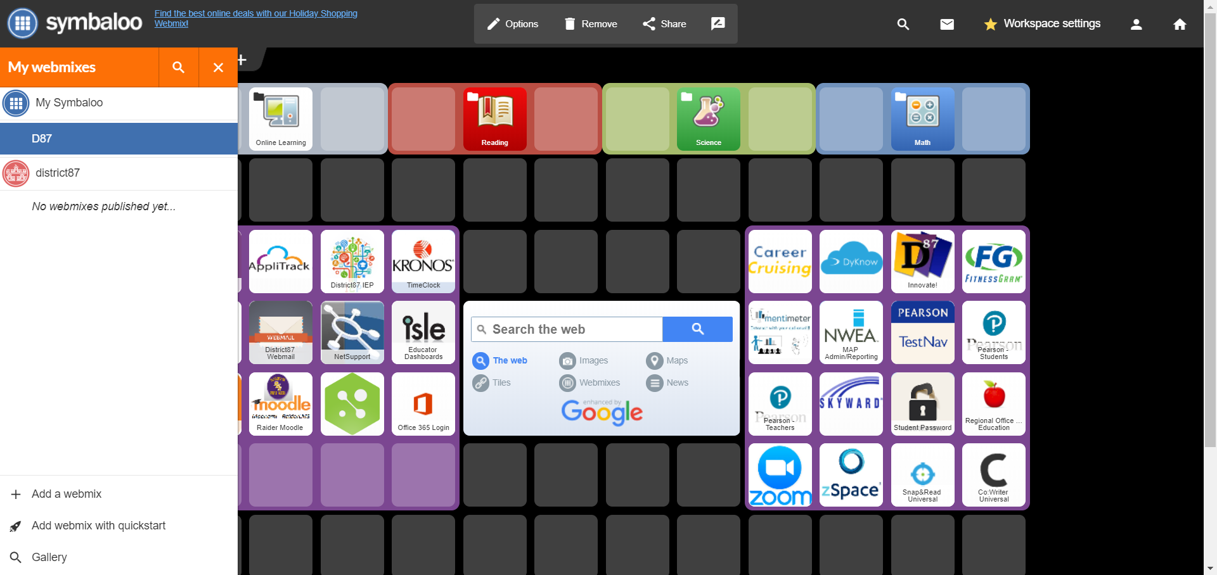
Task: Open the Options toolbar button
Action: (512, 24)
